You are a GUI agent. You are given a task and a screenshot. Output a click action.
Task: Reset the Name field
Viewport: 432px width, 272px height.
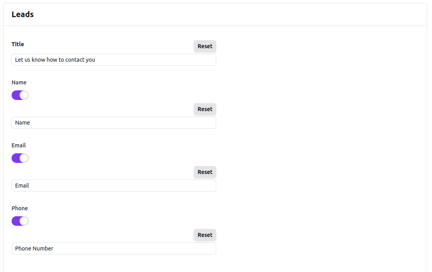[x=205, y=109]
